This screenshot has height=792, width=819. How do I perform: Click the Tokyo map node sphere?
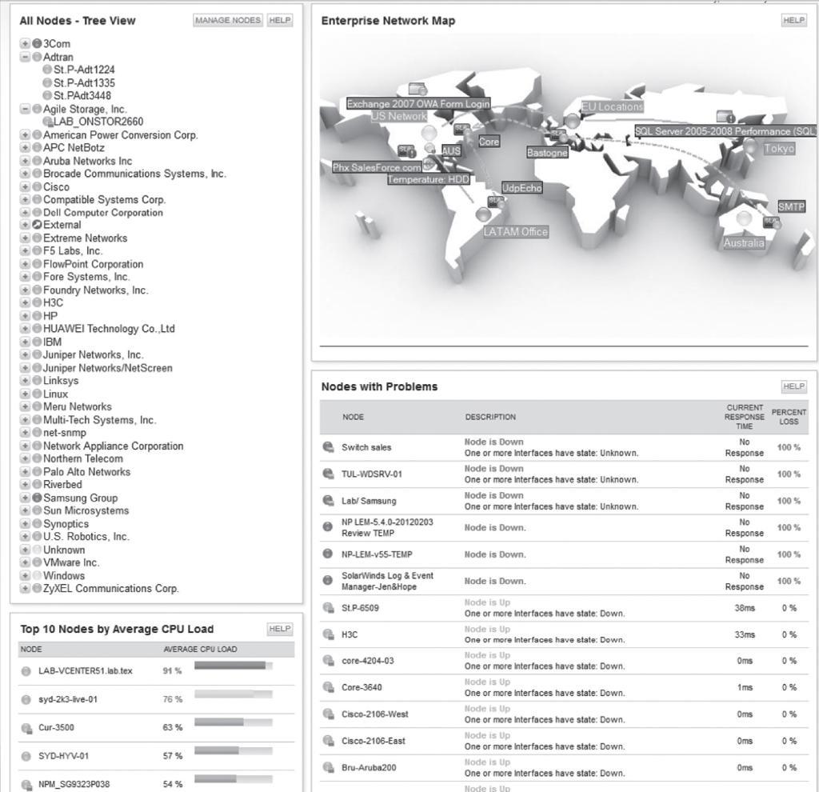750,146
